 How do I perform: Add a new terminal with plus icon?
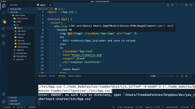177,76
